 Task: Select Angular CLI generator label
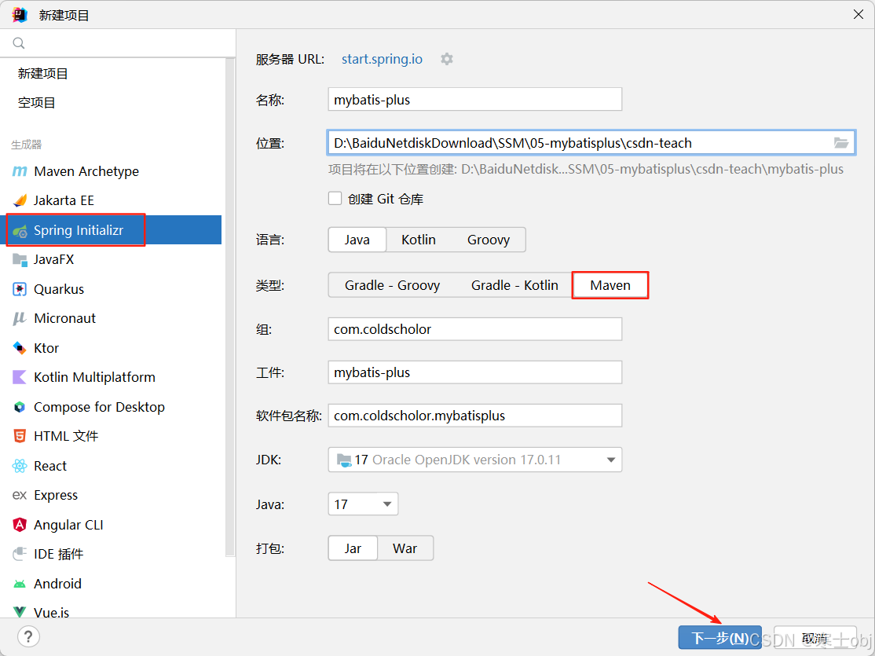(68, 525)
